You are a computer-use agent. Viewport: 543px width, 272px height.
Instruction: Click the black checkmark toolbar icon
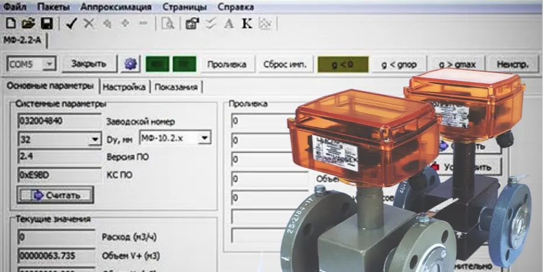(x=71, y=24)
